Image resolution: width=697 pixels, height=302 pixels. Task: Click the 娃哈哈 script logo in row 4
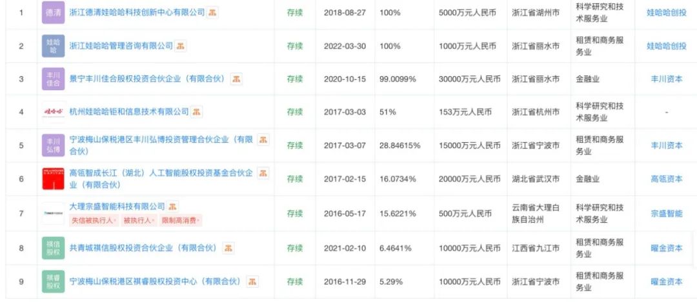coord(53,112)
